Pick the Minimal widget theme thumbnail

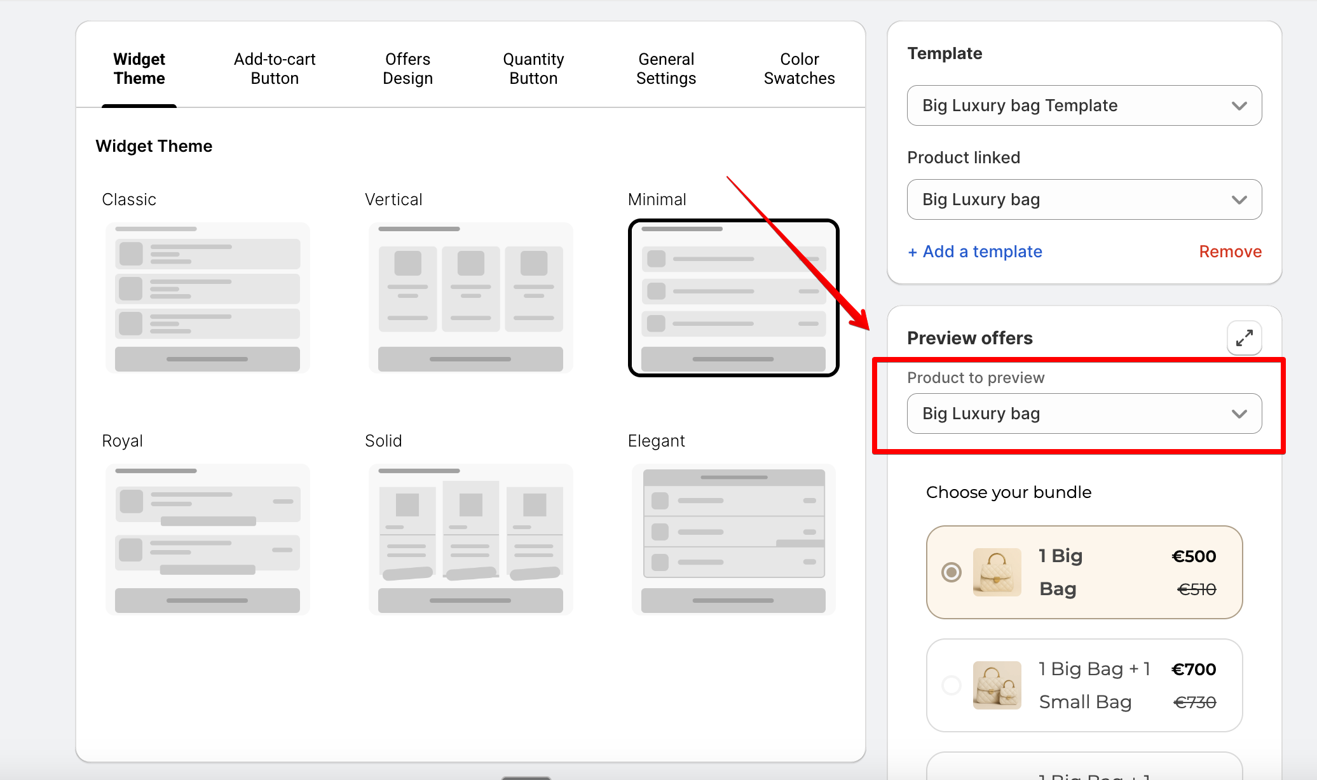coord(734,297)
